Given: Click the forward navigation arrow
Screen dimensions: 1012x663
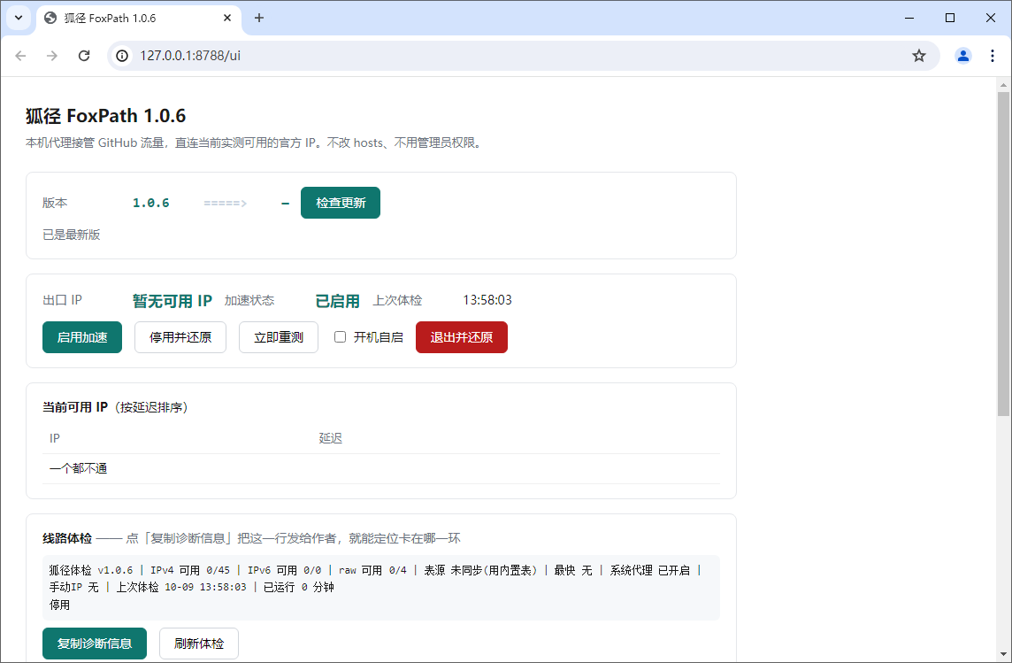Looking at the screenshot, I should 52,56.
